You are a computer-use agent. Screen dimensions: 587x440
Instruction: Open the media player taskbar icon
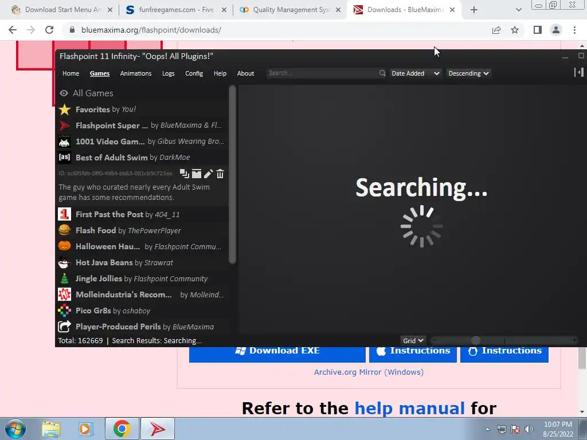pos(86,429)
